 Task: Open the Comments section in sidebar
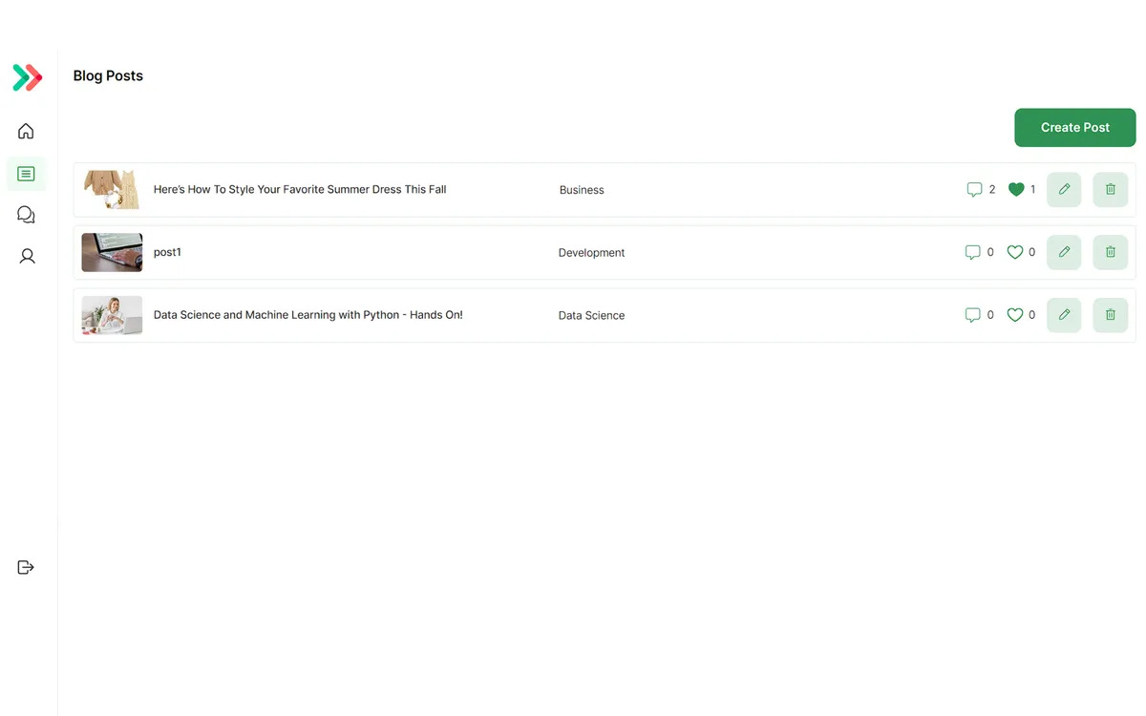click(x=26, y=215)
